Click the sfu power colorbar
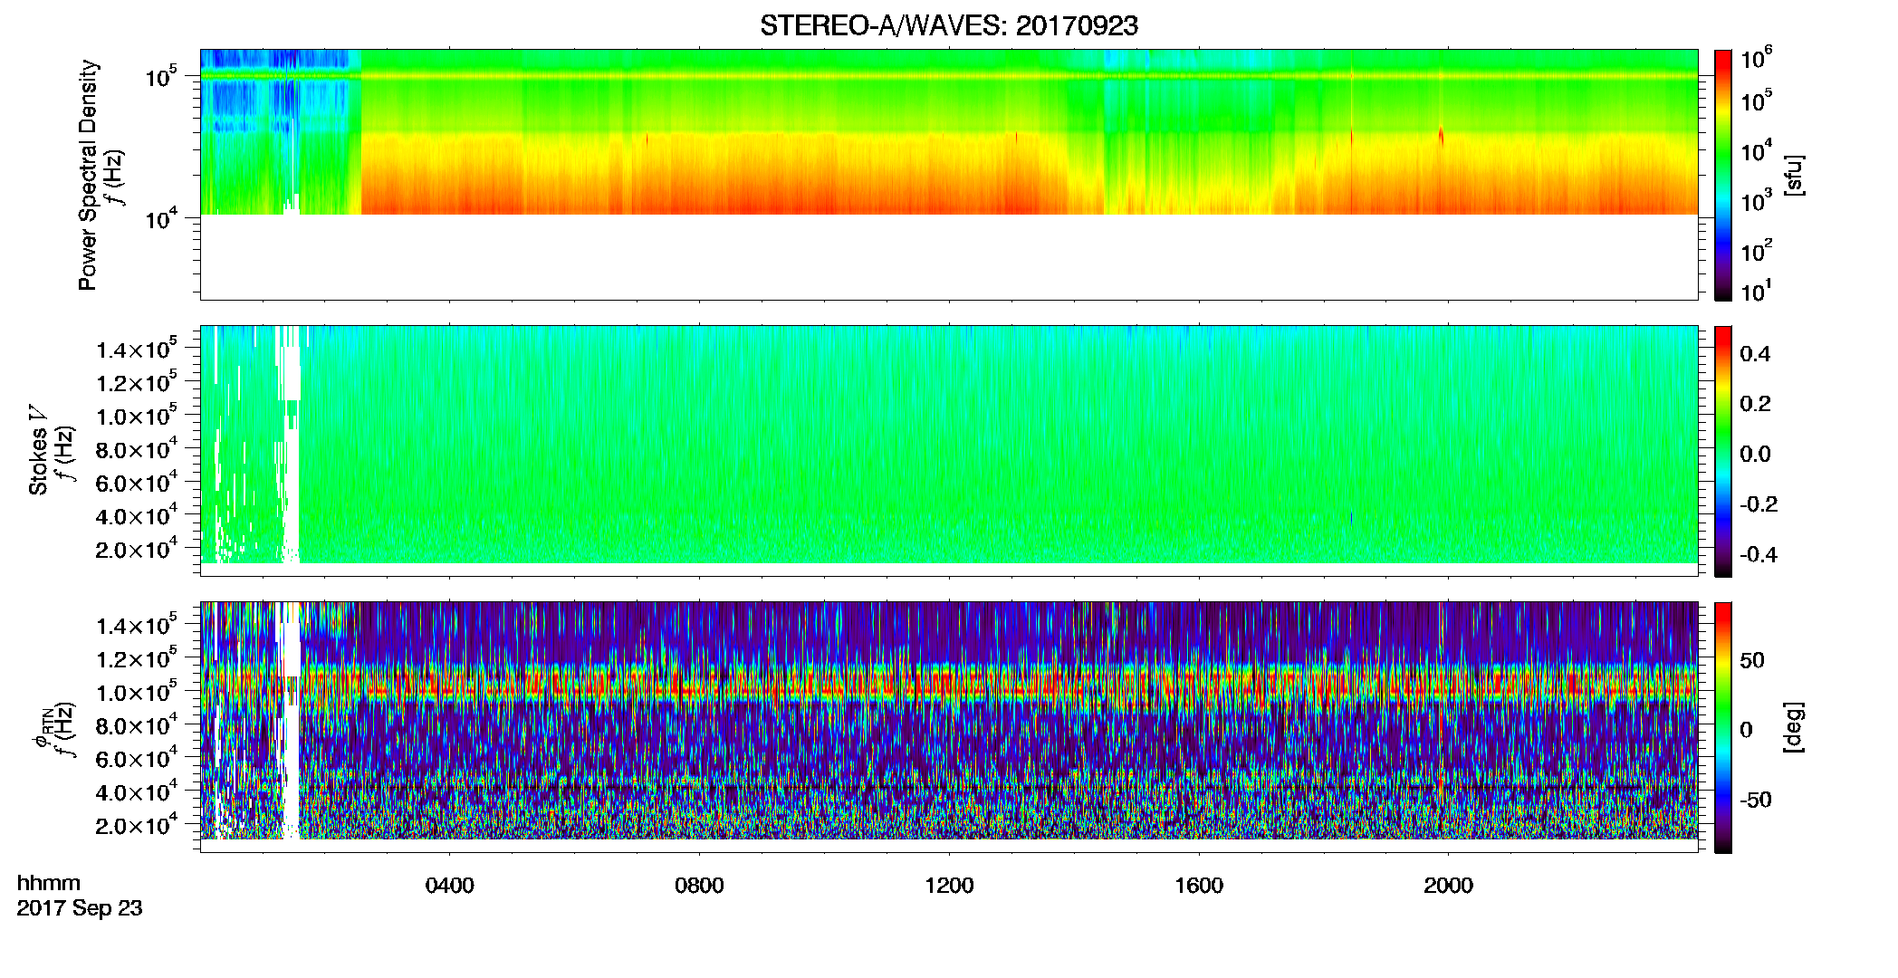The image size is (1898, 978). [1723, 175]
